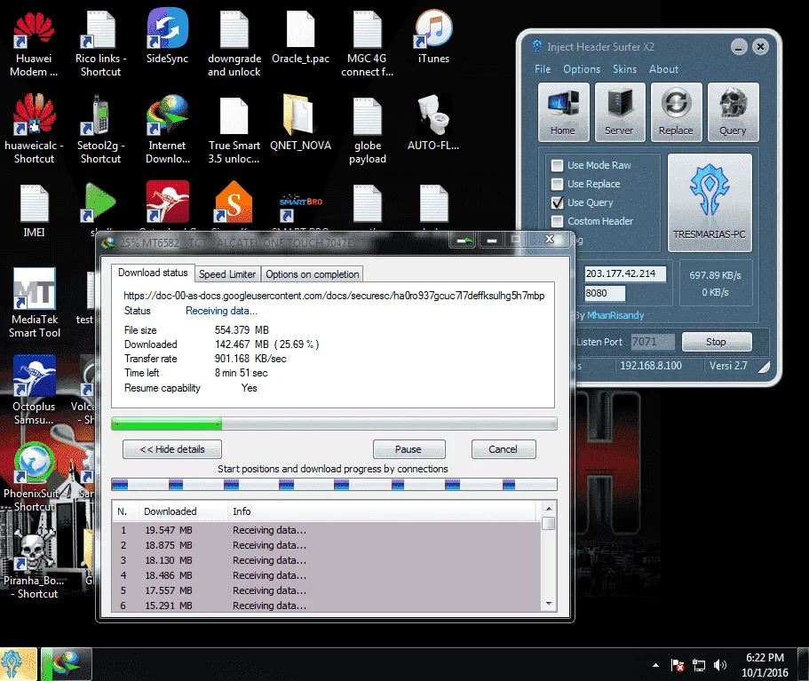Image resolution: width=809 pixels, height=681 pixels.
Task: Click the green arrow icon in IDM title bar
Action: point(464,240)
